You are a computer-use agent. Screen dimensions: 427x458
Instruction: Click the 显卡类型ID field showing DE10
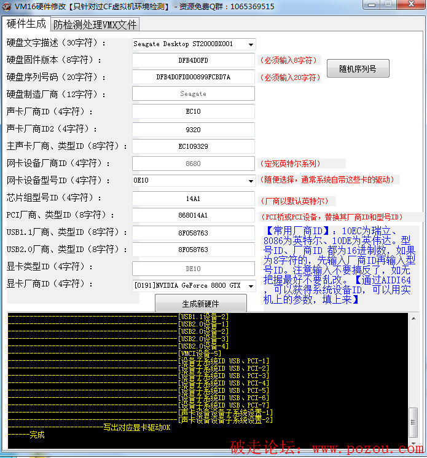pyautogui.click(x=193, y=269)
